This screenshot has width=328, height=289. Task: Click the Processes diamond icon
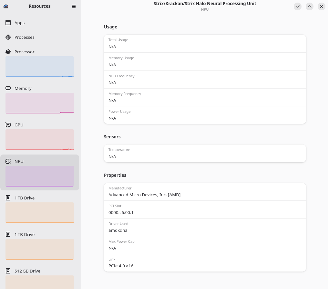click(x=8, y=37)
